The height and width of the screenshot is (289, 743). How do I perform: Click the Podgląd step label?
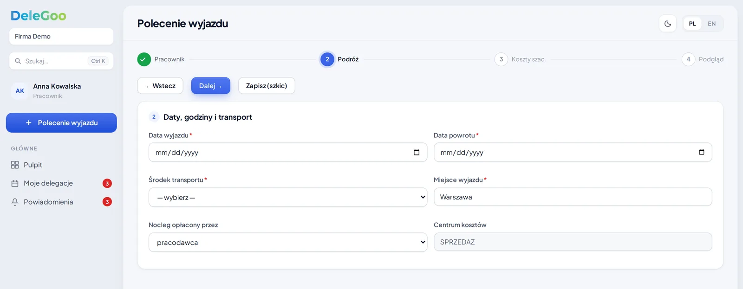(x=711, y=59)
